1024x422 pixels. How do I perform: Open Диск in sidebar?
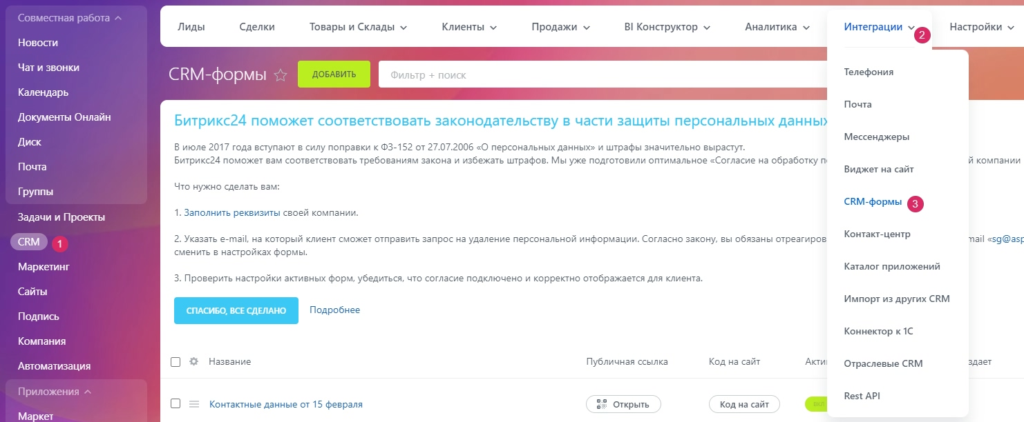pos(30,142)
